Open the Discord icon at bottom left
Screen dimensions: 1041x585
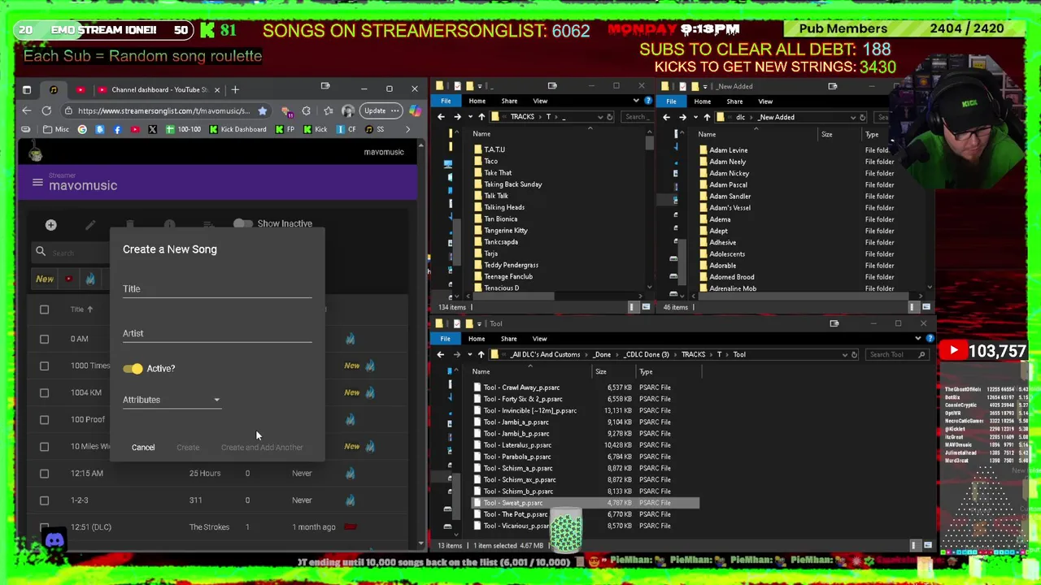click(x=54, y=540)
